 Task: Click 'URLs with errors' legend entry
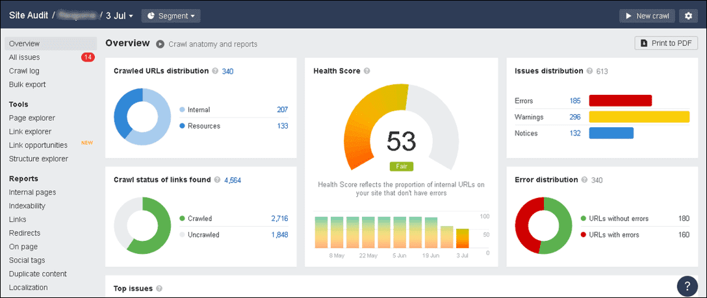click(610, 234)
